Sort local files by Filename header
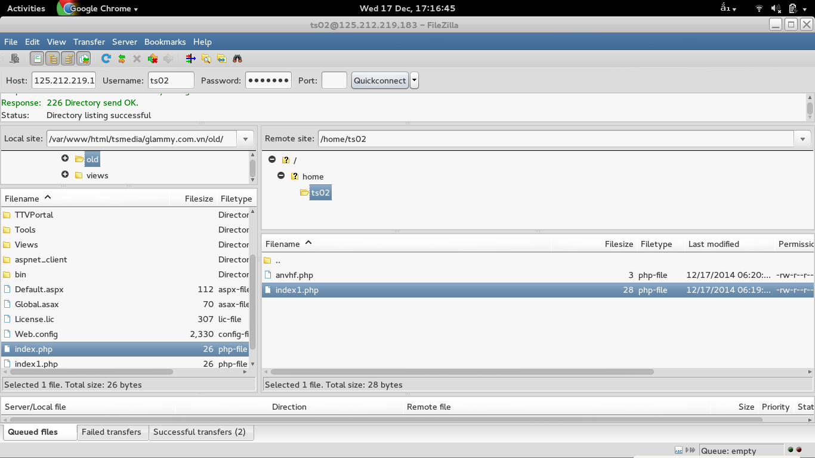This screenshot has height=458, width=815. [x=85, y=199]
